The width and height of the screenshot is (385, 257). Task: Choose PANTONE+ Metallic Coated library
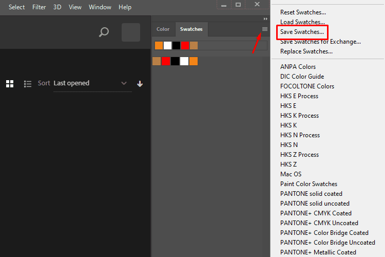(x=318, y=252)
